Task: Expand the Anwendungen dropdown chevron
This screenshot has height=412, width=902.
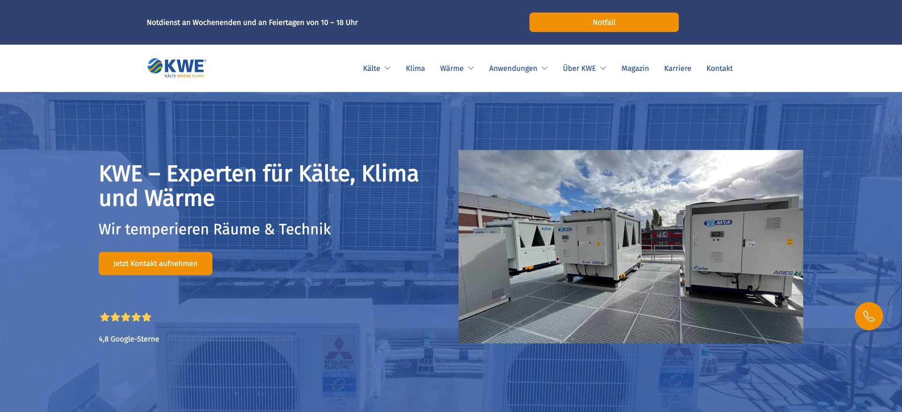Action: (x=544, y=69)
